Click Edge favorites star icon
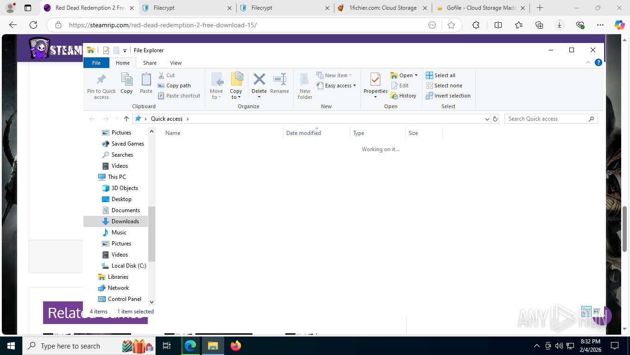 click(451, 25)
